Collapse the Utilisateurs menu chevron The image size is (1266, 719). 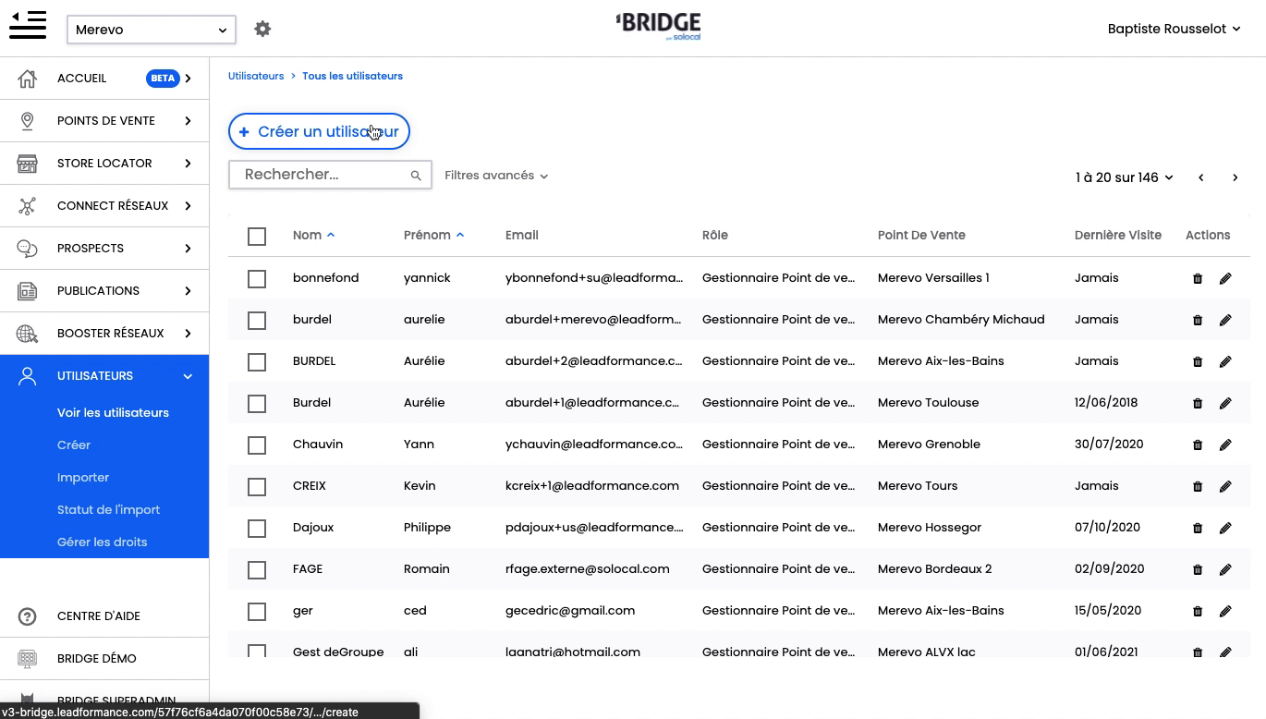pyautogui.click(x=188, y=376)
